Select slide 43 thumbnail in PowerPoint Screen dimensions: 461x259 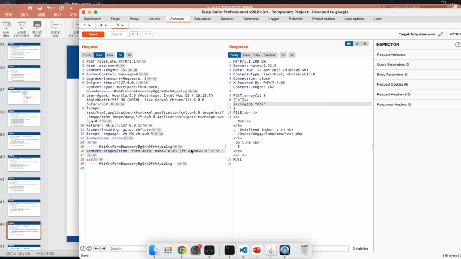(24, 230)
